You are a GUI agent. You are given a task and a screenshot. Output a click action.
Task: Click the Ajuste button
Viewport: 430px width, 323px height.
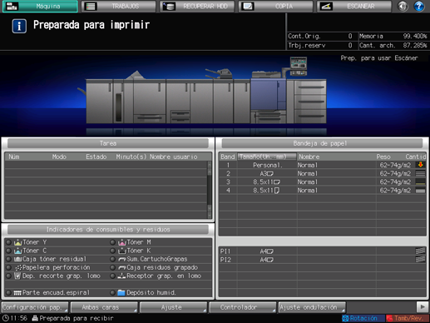point(173,307)
